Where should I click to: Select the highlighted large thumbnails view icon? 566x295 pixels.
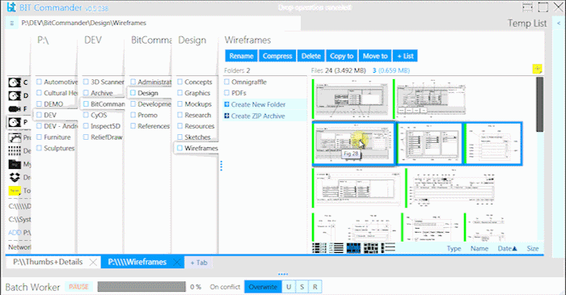tap(353, 248)
